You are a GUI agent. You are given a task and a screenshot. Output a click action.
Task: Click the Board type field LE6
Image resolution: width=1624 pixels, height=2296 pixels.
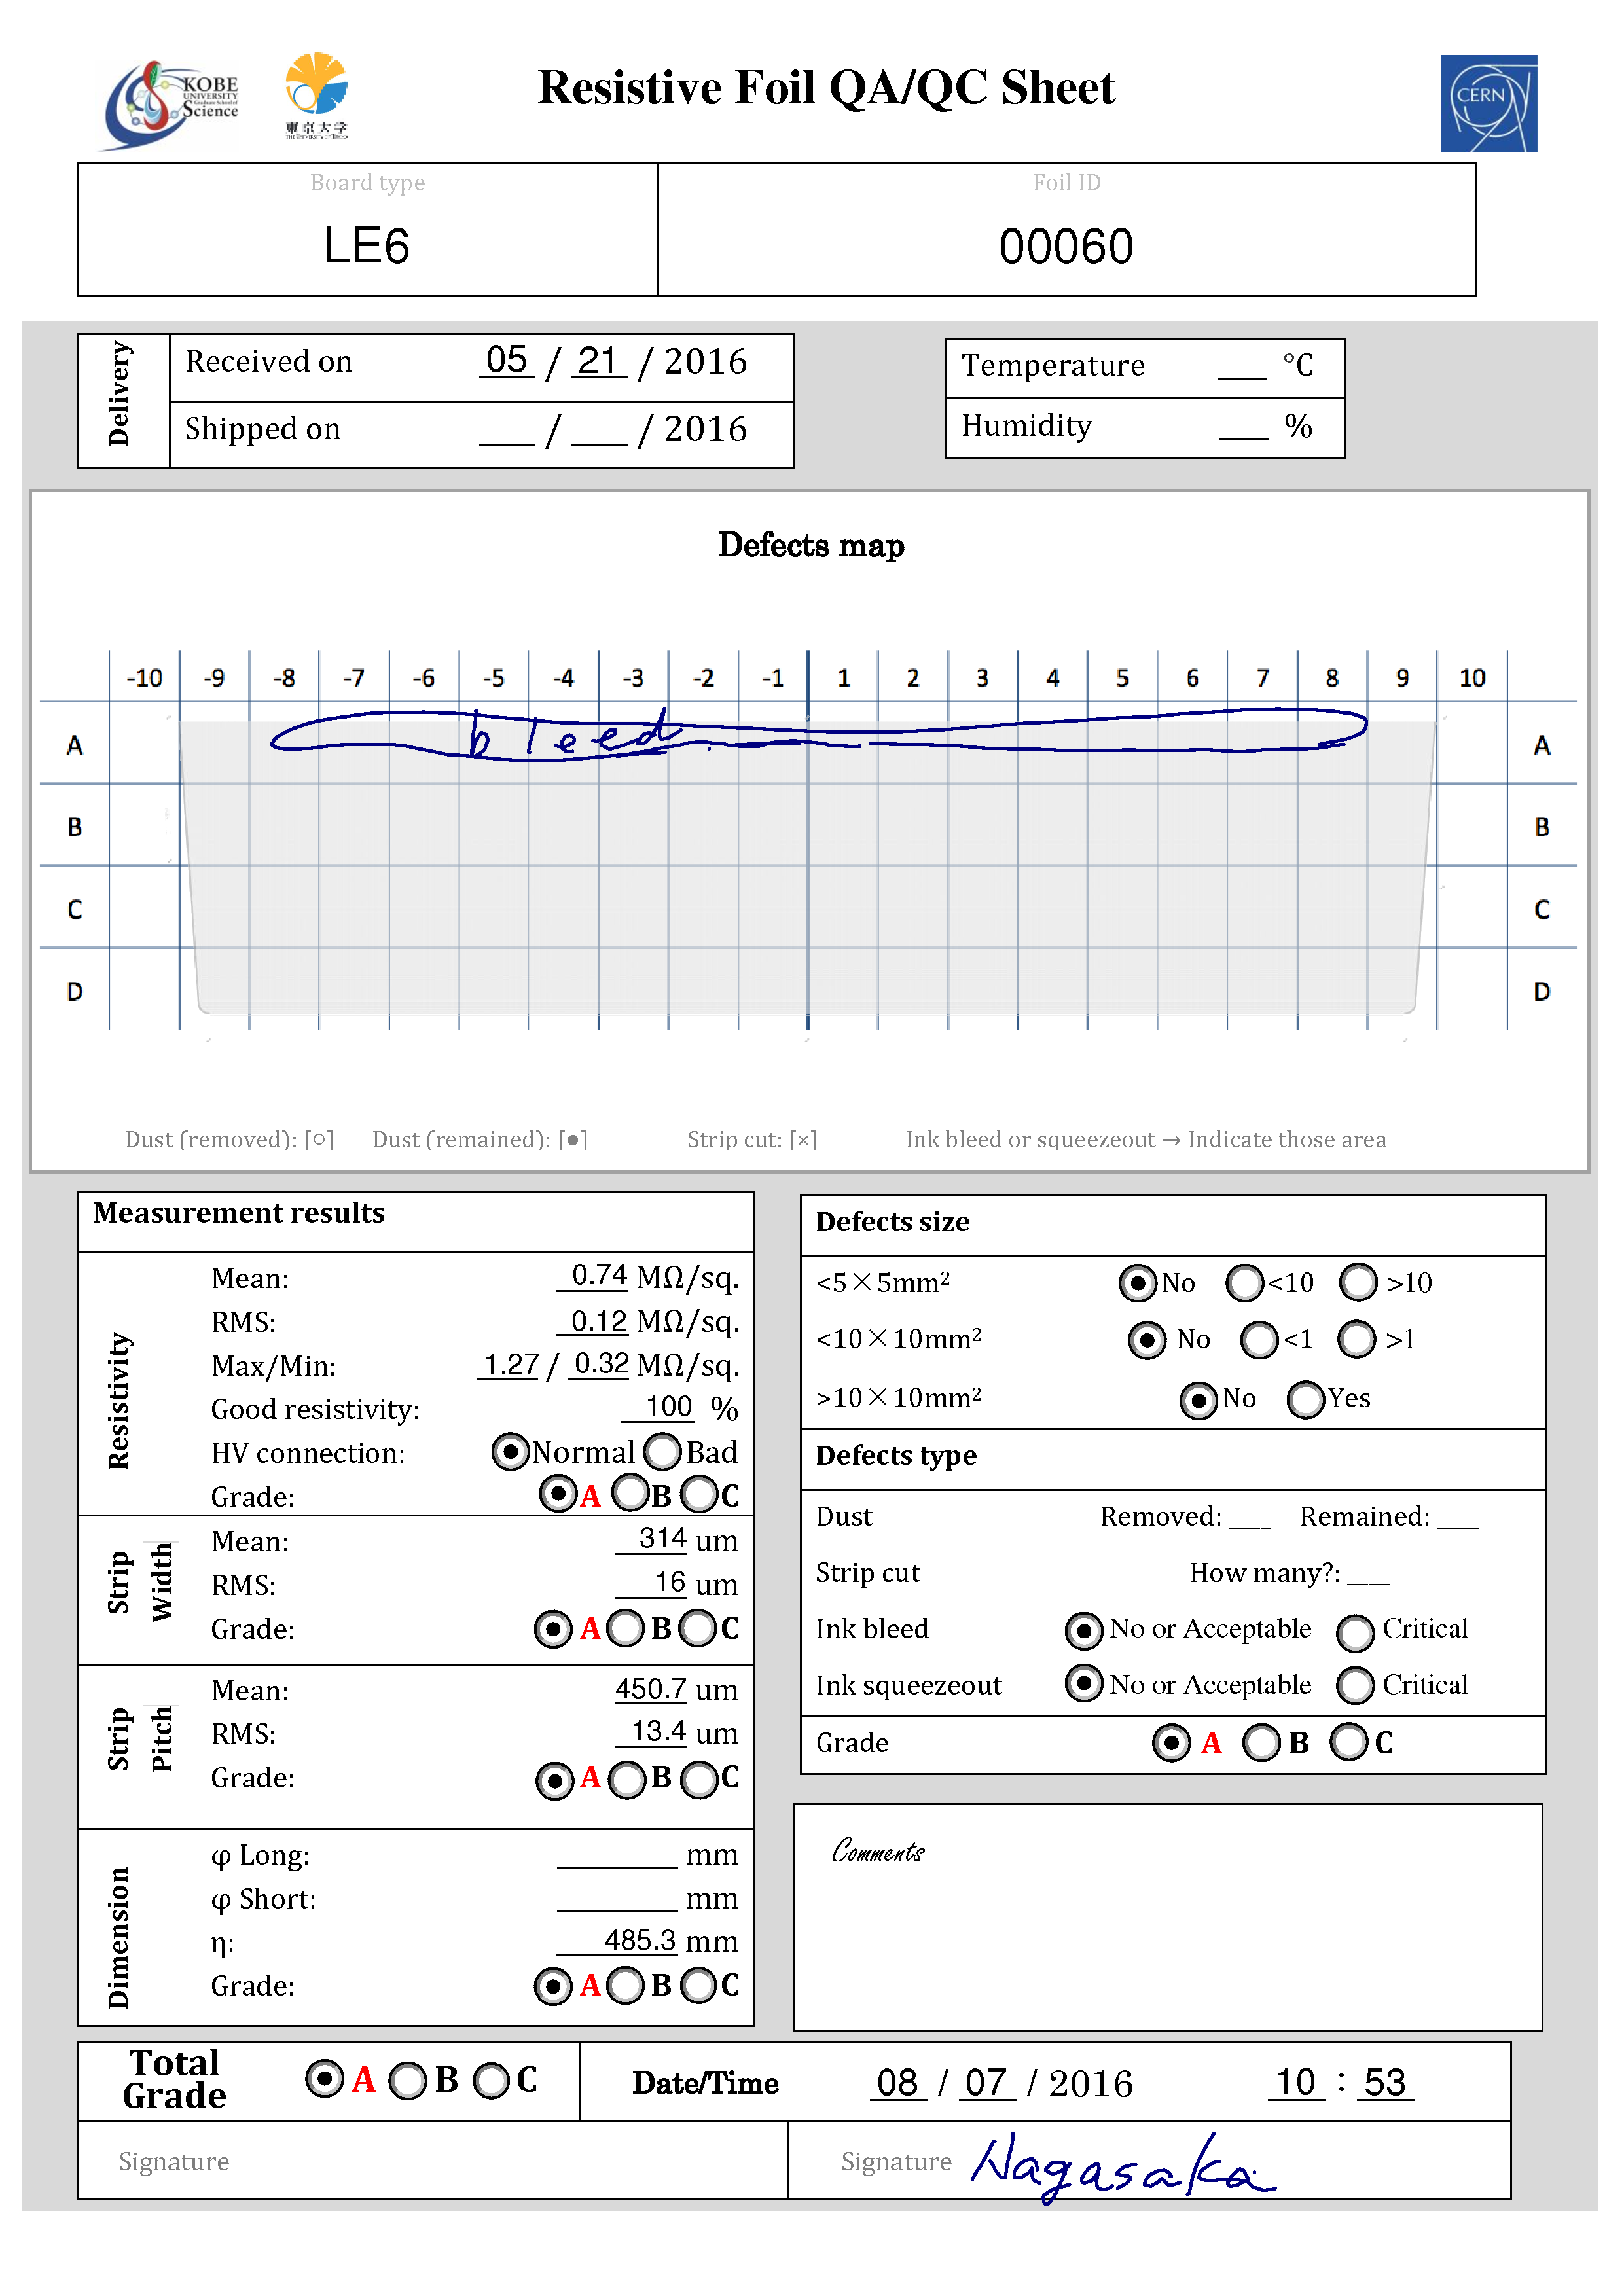coord(367,245)
